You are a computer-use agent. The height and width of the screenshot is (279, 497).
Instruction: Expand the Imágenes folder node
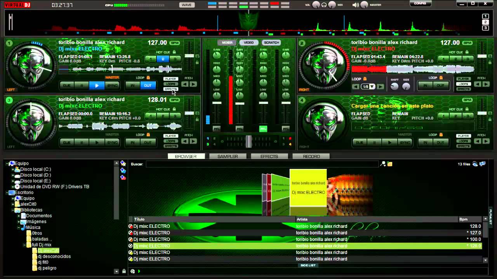[19, 222]
